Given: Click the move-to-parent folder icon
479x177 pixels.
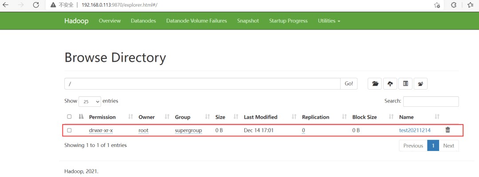Looking at the screenshot, I should pyautogui.click(x=420, y=84).
